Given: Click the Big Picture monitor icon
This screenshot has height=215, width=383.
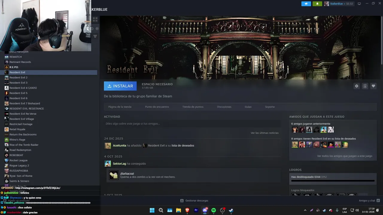Looking at the screenshot, I should [x=359, y=4].
